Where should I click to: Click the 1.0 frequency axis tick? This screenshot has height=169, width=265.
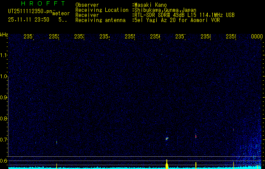pyautogui.click(x=4, y=76)
